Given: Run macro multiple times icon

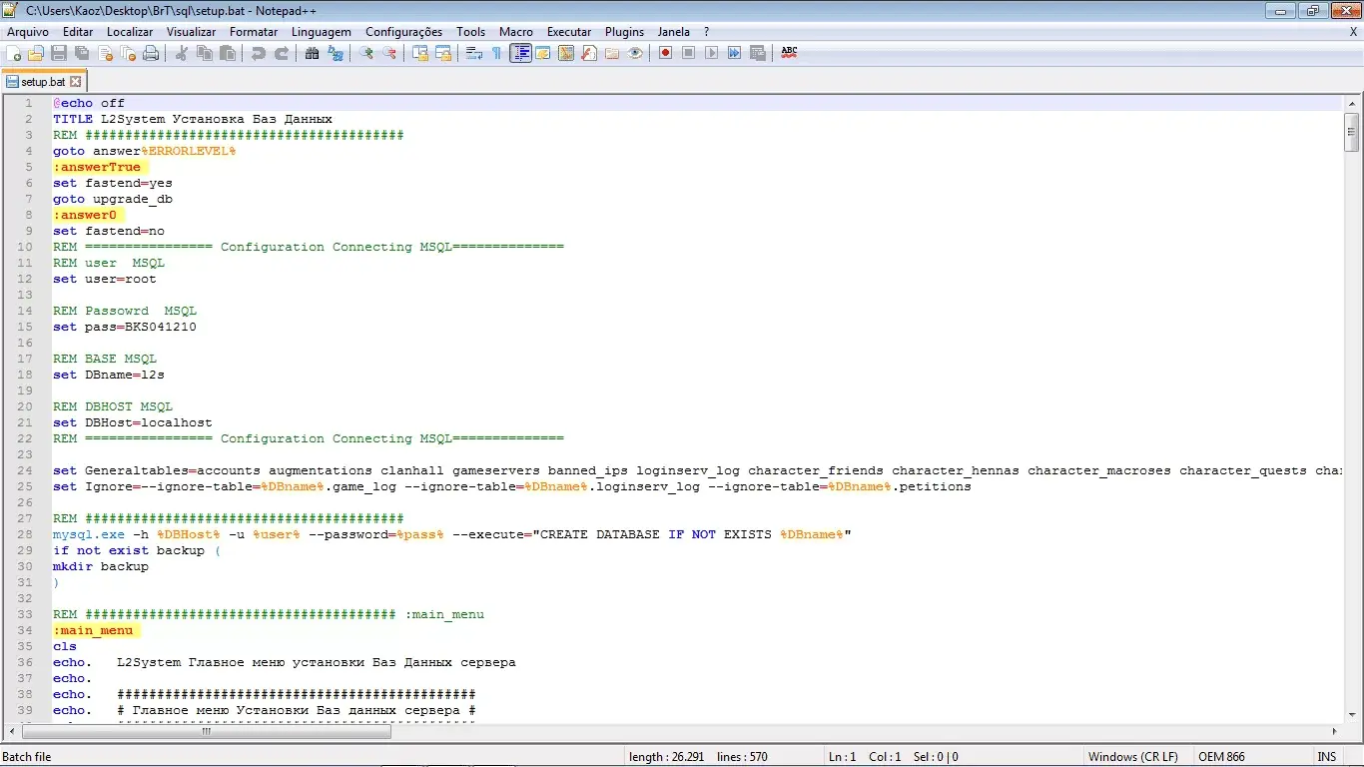Looking at the screenshot, I should click(x=735, y=53).
